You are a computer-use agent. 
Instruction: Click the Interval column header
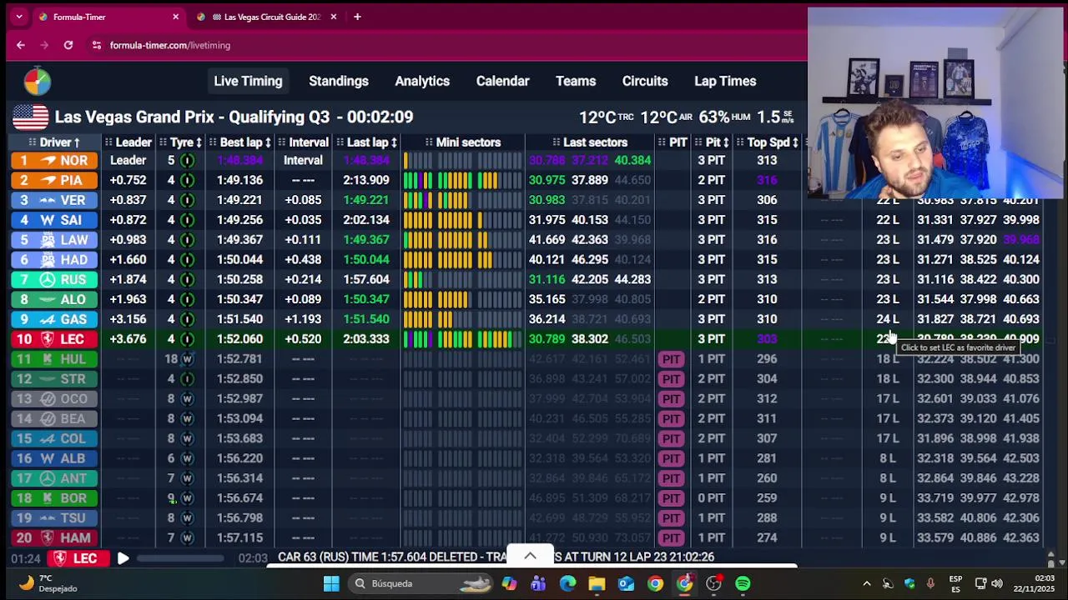302,142
